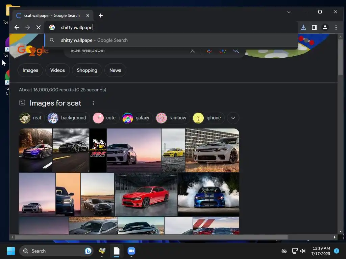
Task: Start voice search with the microphone icon
Action: tap(209, 51)
